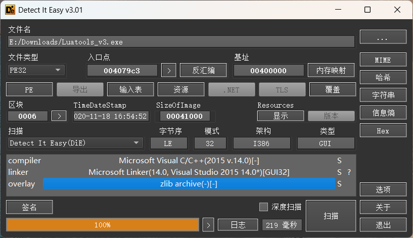Image resolution: width=413 pixels, height=238 pixels.
Task: Open the Detect It Easy(DiE) scan engine dropdown
Action: coord(76,143)
